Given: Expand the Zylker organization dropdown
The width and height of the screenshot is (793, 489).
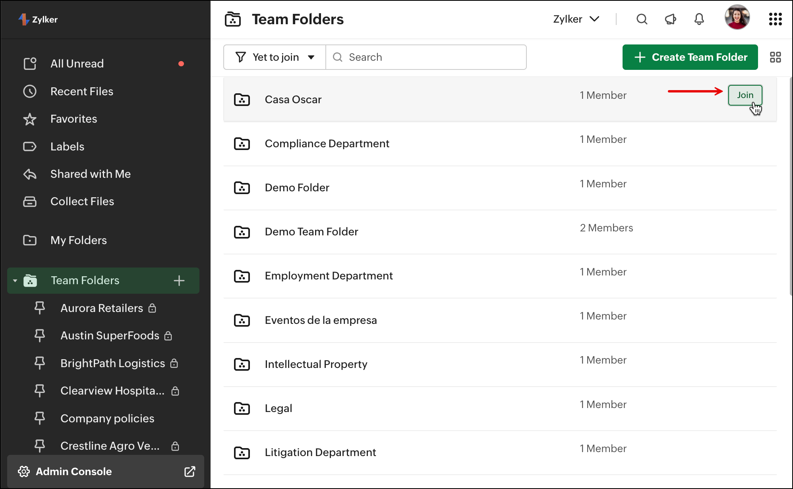Looking at the screenshot, I should coord(576,19).
